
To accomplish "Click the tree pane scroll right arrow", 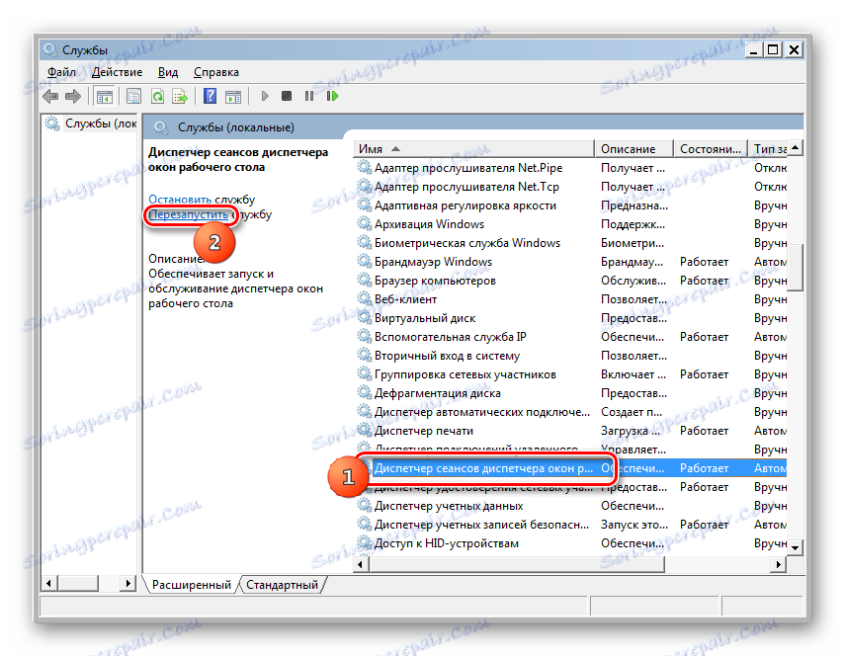I will point(128,583).
